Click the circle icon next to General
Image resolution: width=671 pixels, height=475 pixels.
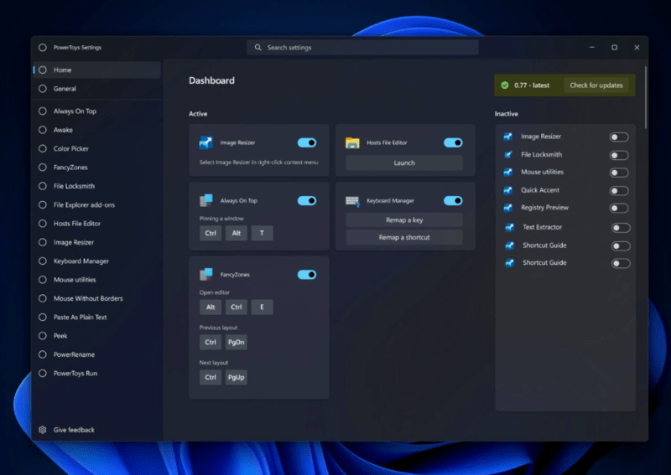43,89
